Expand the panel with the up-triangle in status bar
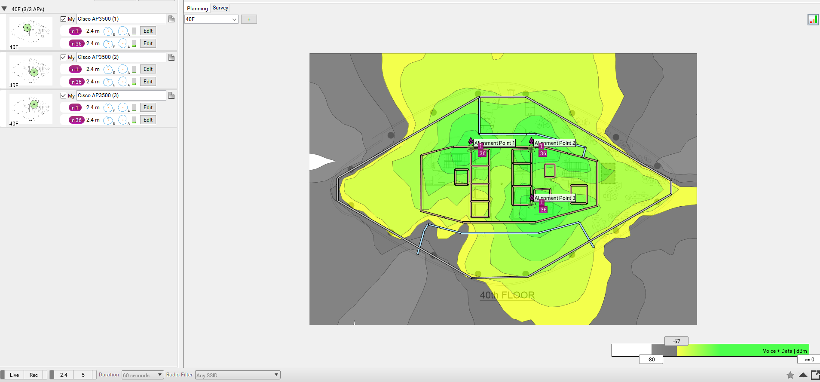This screenshot has width=820, height=382. [x=803, y=375]
